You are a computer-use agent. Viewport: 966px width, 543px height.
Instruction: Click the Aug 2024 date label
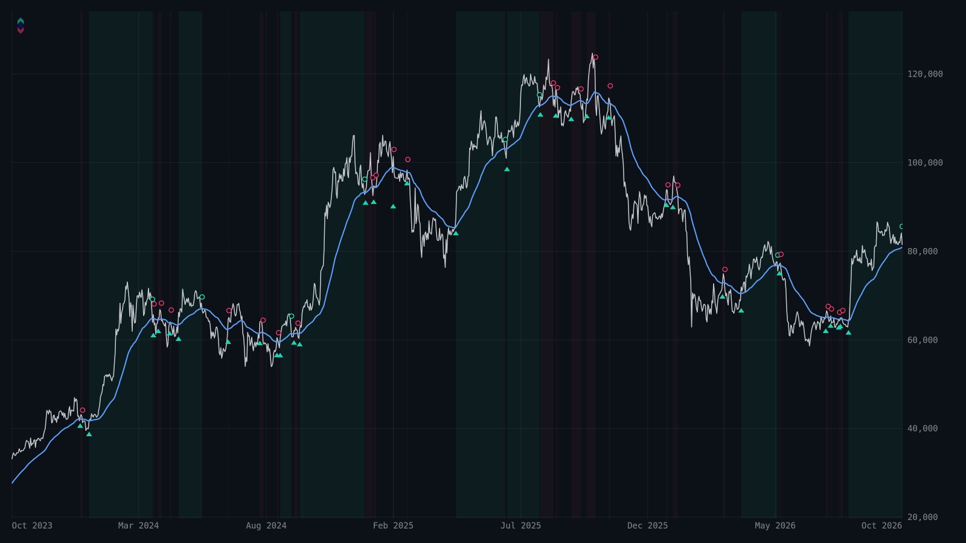(266, 526)
